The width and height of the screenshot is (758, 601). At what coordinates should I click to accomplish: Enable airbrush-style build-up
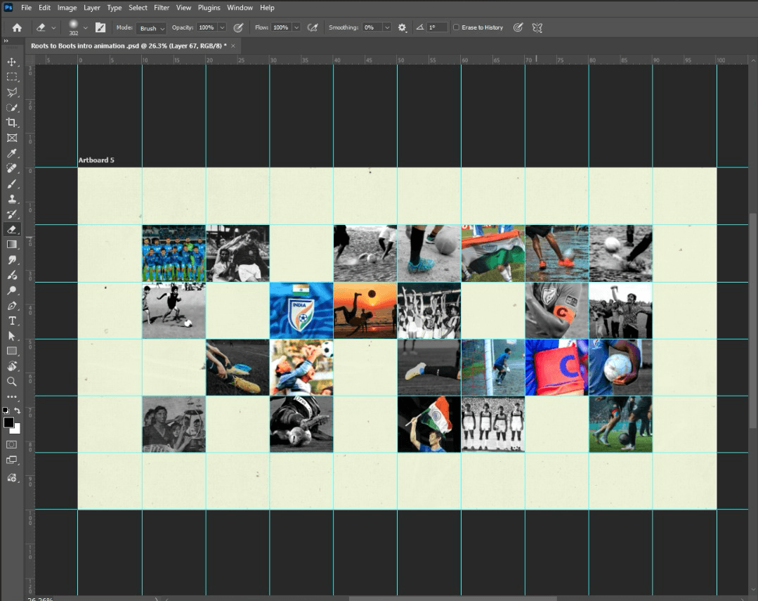(x=313, y=27)
